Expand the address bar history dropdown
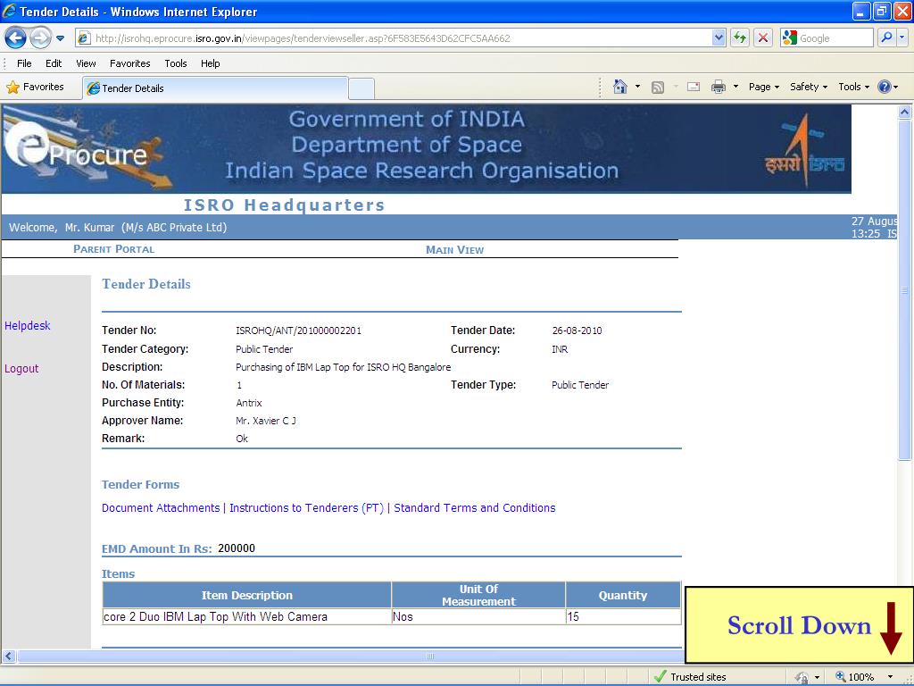 719,38
